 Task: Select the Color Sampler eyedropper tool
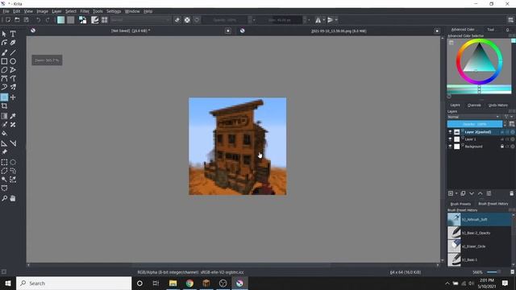pos(13,116)
